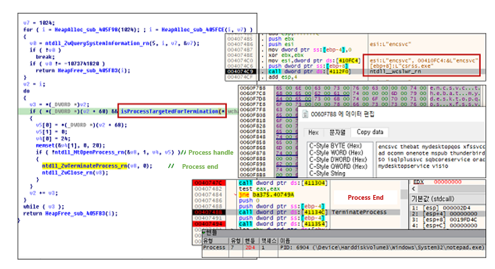
Task: Open the Hex tab in data edit dialog
Action: (313, 132)
